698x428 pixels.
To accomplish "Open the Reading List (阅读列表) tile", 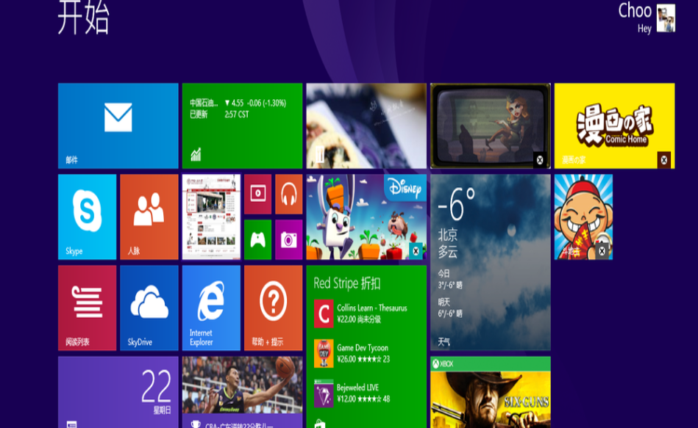I will (x=88, y=308).
